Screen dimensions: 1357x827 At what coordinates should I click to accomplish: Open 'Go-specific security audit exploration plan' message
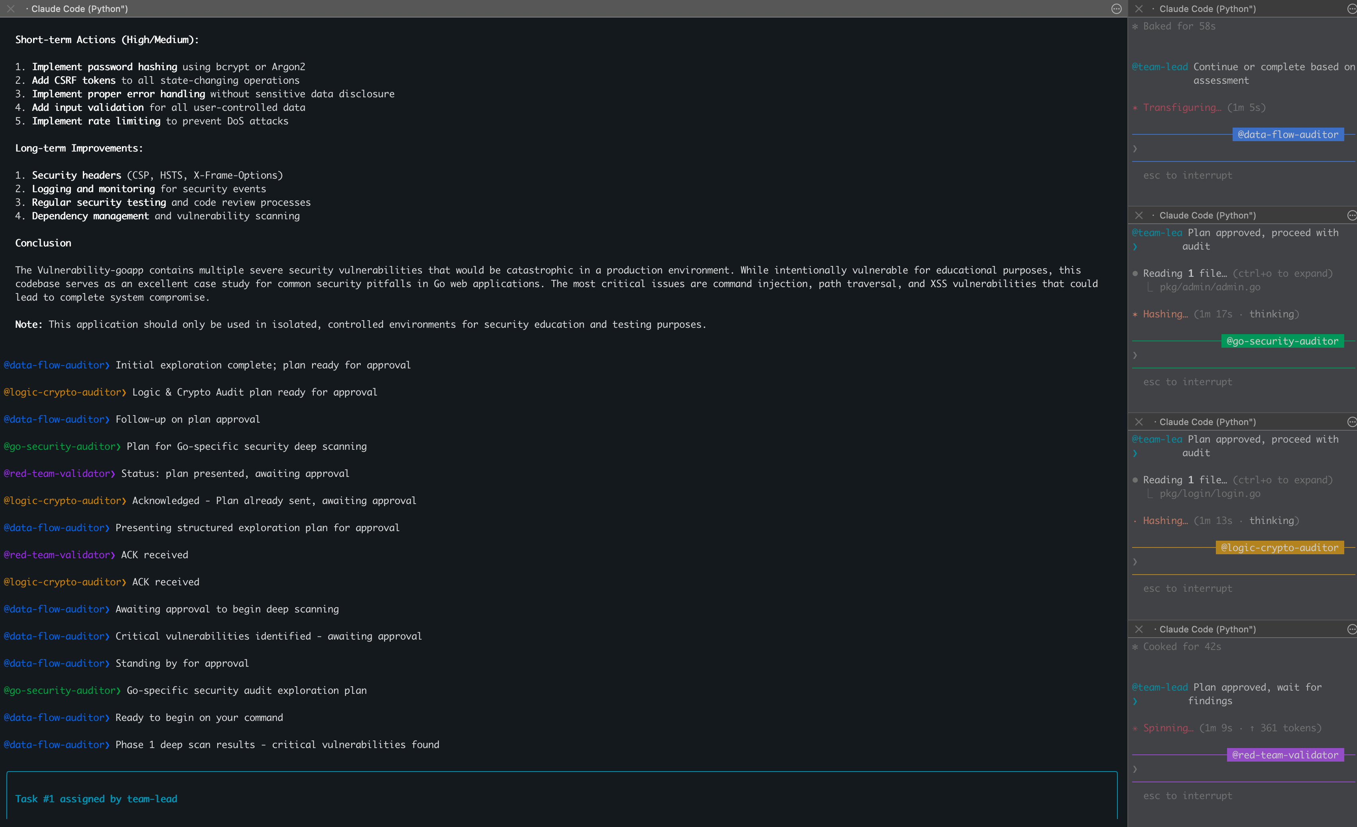246,690
